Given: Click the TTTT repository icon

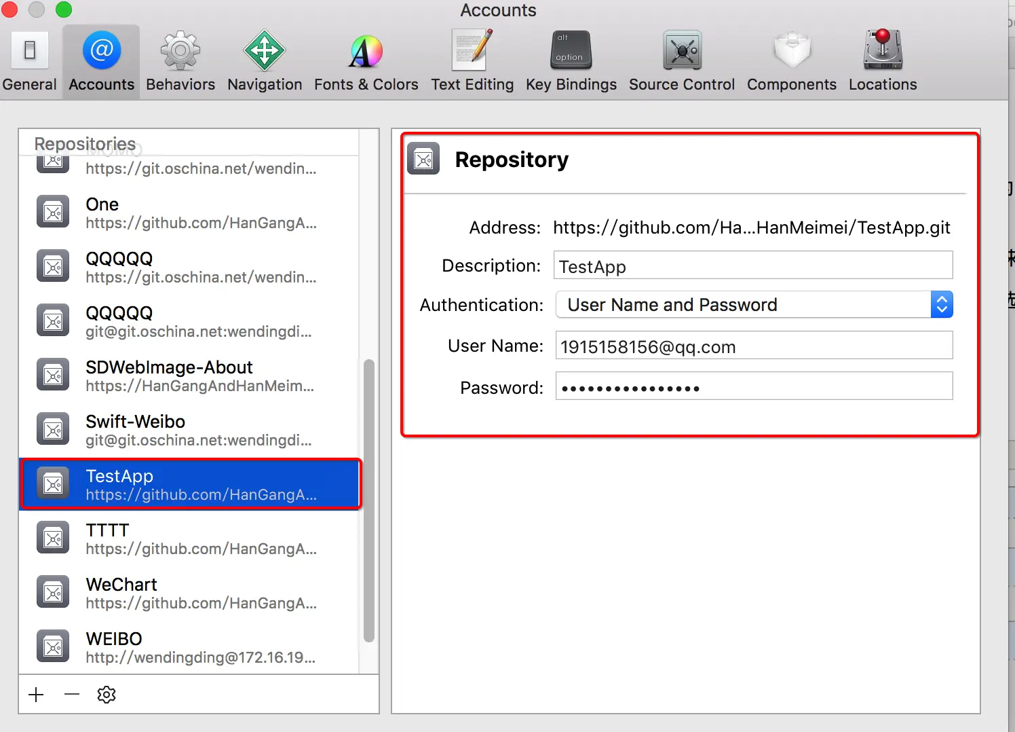Looking at the screenshot, I should point(53,538).
